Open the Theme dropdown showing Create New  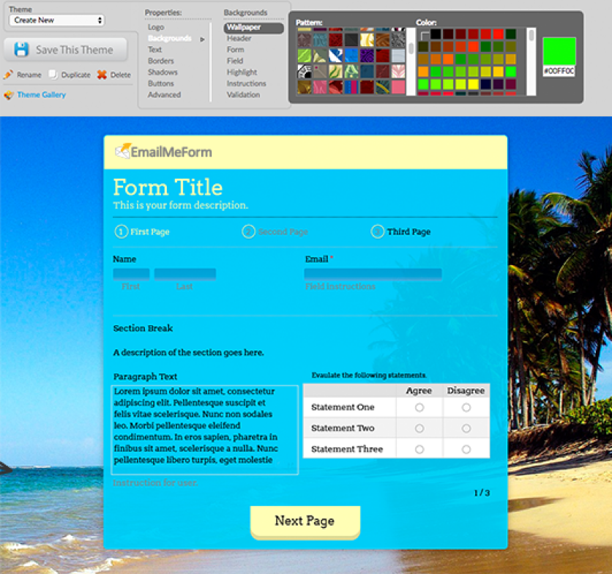(57, 20)
